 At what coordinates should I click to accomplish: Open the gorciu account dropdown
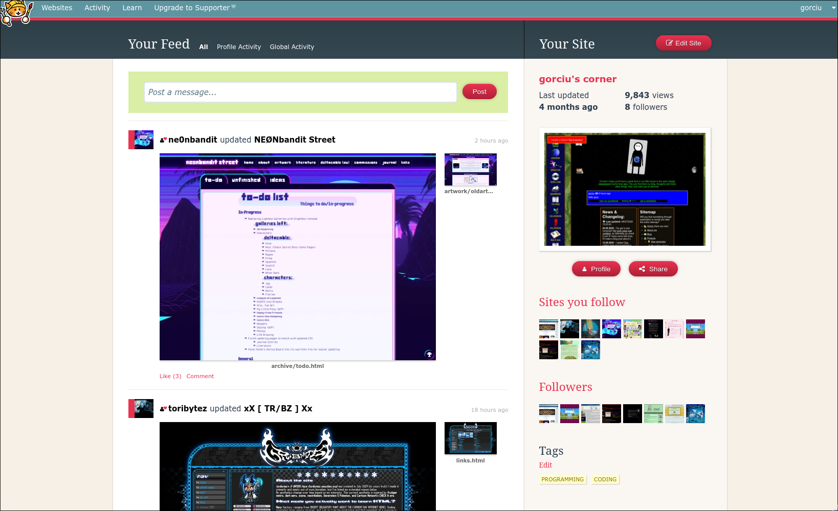818,8
